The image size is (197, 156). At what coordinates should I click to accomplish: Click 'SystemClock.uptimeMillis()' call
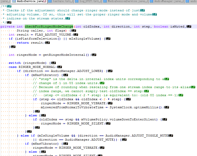(x=136, y=107)
